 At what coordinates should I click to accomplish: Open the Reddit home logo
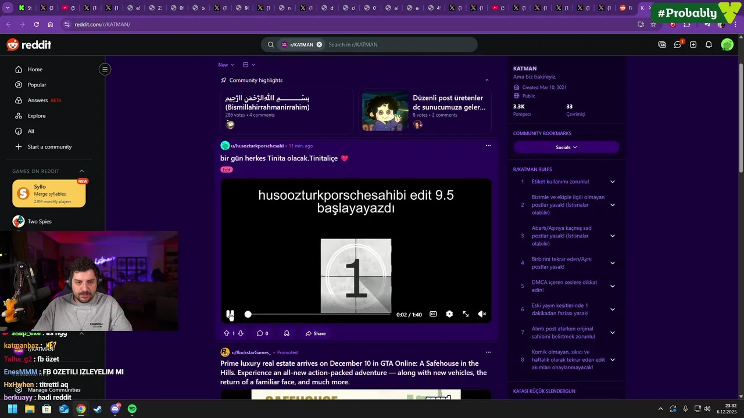[x=29, y=45]
